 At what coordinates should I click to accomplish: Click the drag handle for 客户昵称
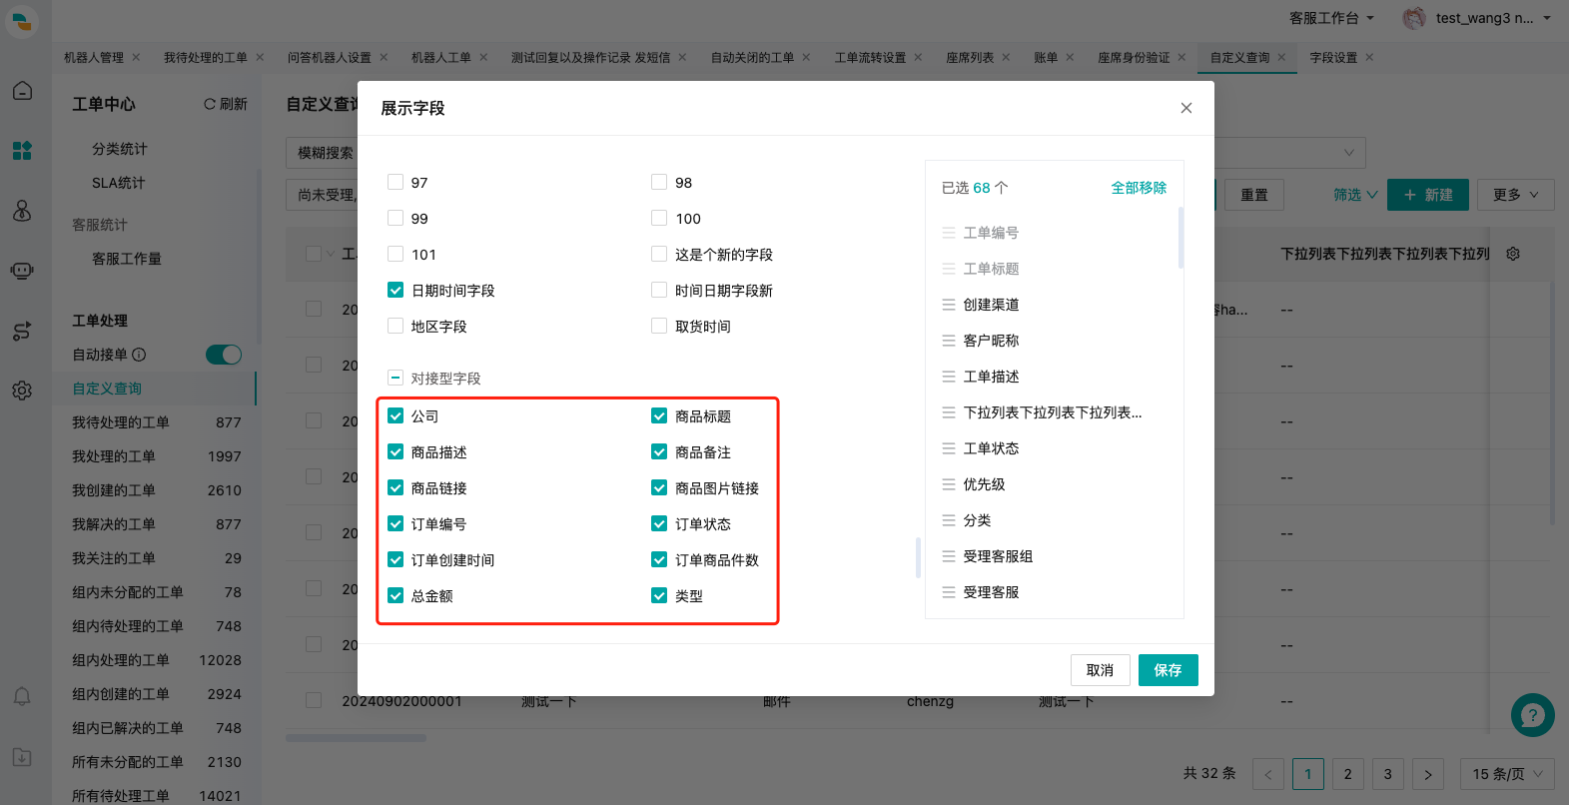click(949, 341)
